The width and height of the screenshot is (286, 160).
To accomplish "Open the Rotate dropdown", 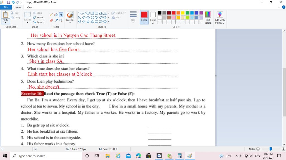I will coord(39,22).
